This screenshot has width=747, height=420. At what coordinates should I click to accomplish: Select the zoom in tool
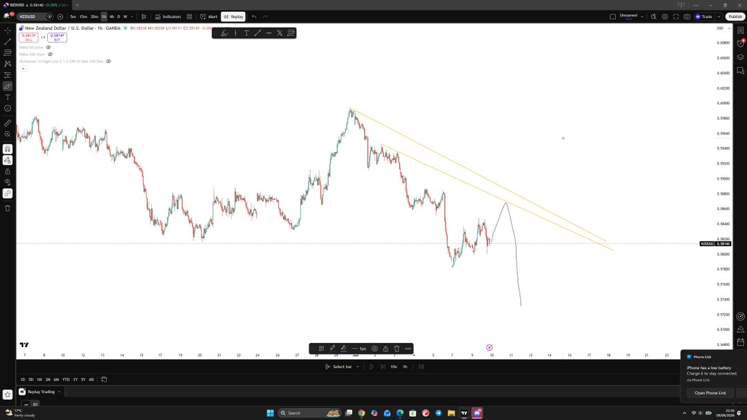(7, 134)
